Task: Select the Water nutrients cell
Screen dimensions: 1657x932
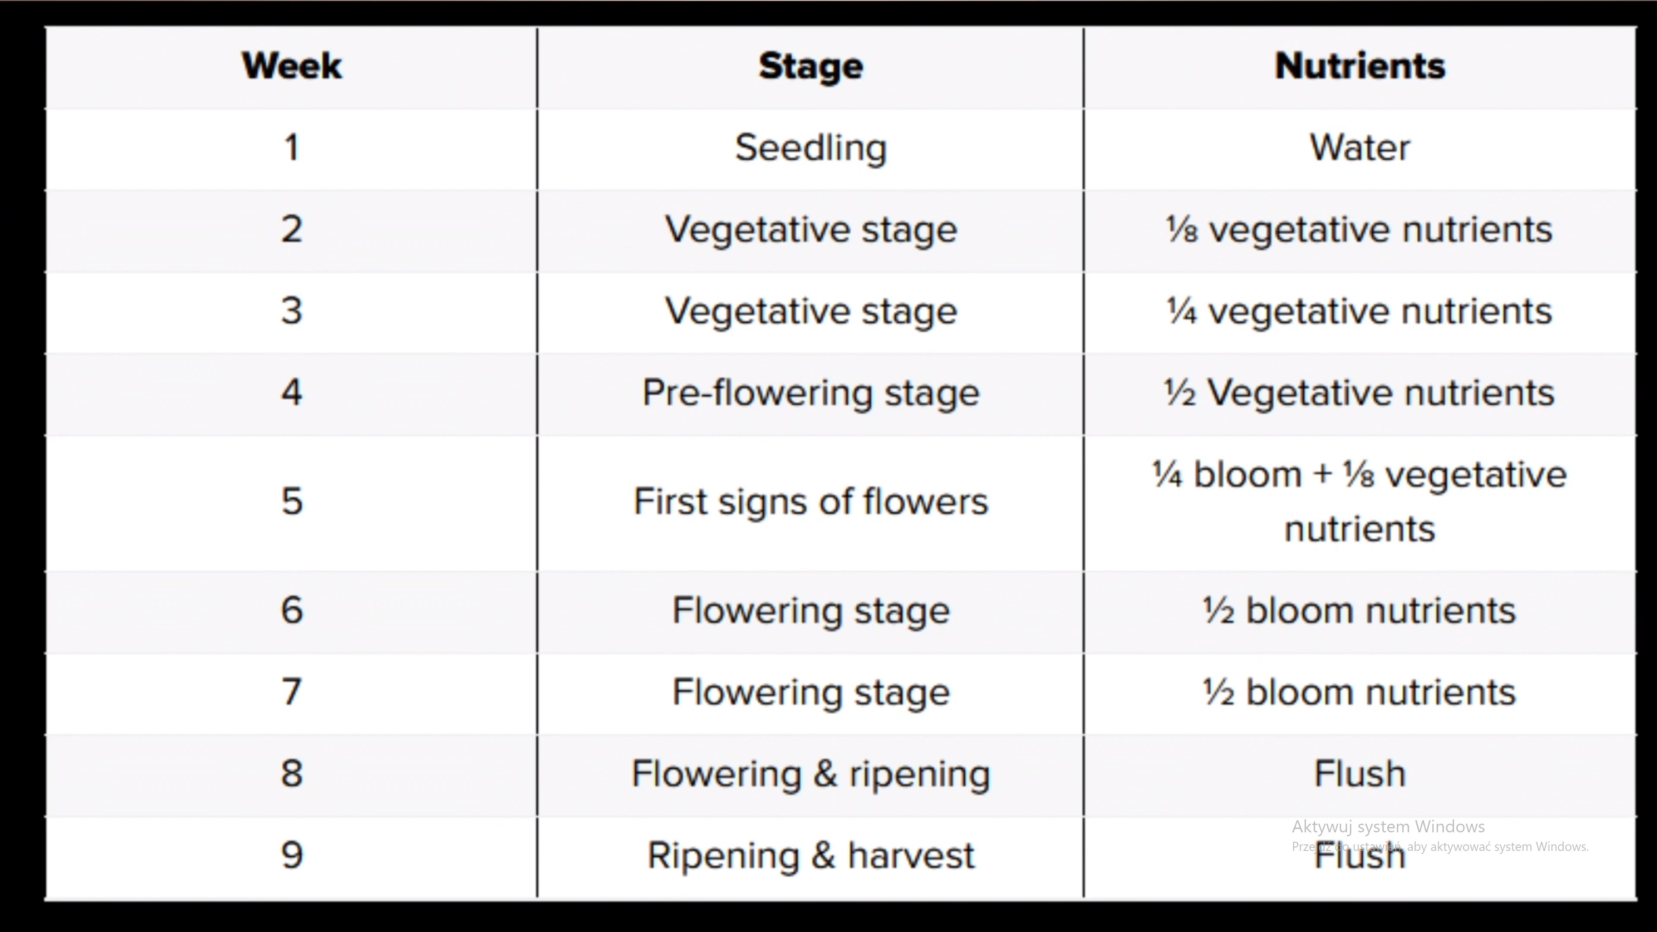Action: [1360, 148]
